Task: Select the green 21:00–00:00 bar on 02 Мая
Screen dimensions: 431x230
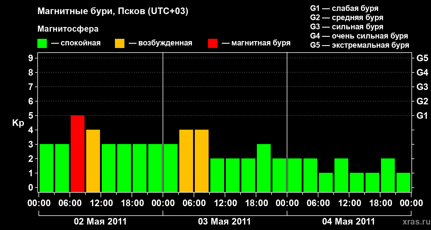Action: coord(155,168)
